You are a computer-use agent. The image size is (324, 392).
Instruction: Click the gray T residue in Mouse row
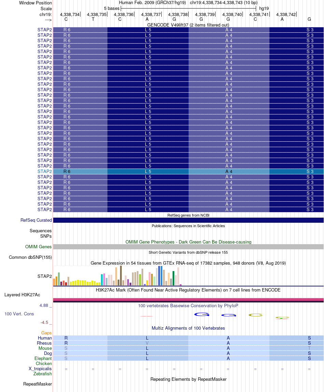point(309,348)
